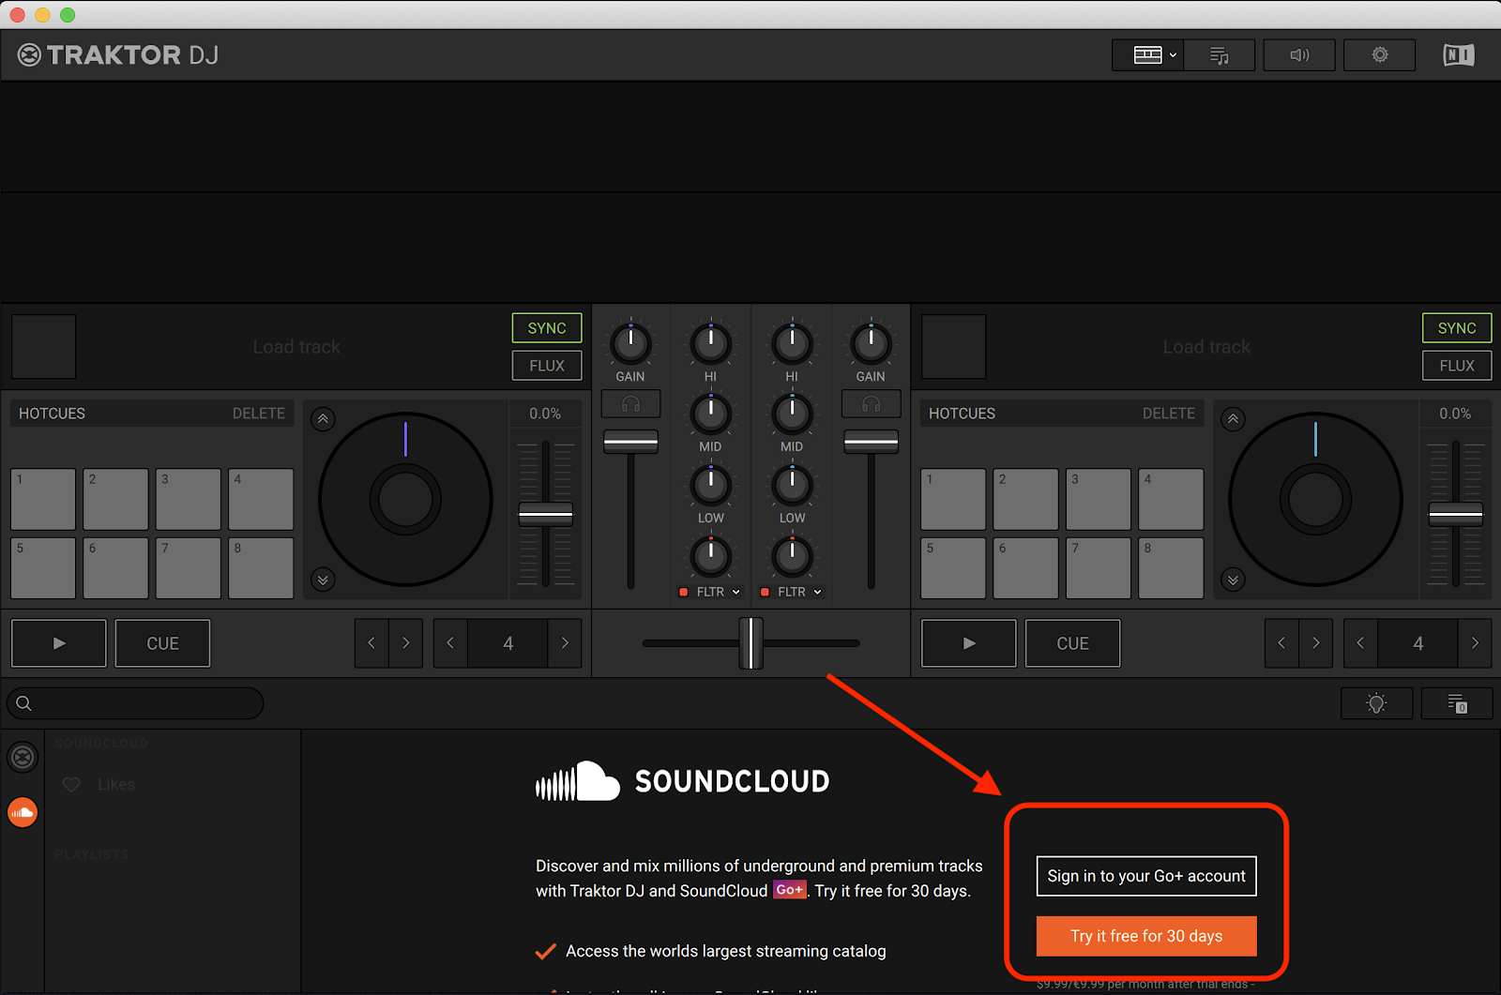Click left channel HI EQ knob
This screenshot has height=995, width=1501.
(x=711, y=344)
